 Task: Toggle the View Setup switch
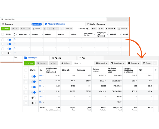88,29
